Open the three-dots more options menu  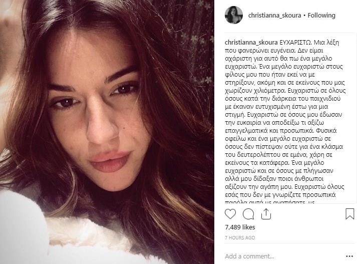(349, 256)
